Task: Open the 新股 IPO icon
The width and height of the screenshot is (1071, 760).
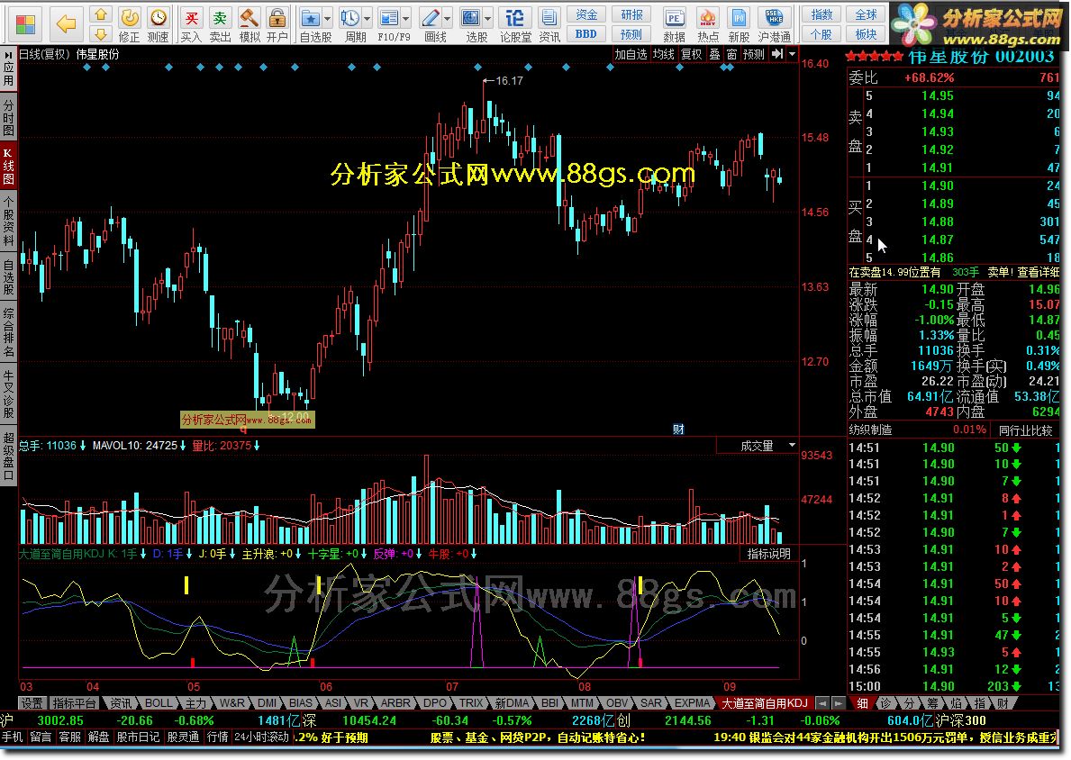Action: point(739,18)
